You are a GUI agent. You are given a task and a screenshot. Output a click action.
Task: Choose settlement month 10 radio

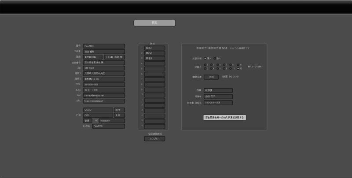click(x=230, y=69)
